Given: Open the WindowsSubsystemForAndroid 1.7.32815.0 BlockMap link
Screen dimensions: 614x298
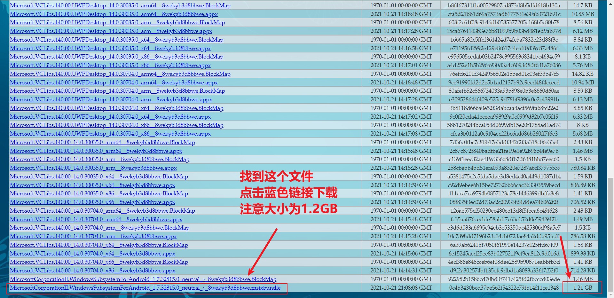Looking at the screenshot, I should coord(143,279).
